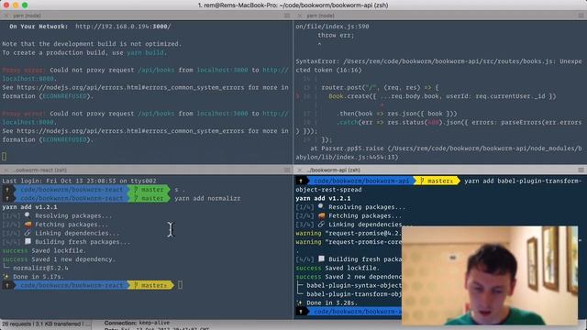Select the '..ookworm-react (zsh)' pane title

tap(39, 170)
